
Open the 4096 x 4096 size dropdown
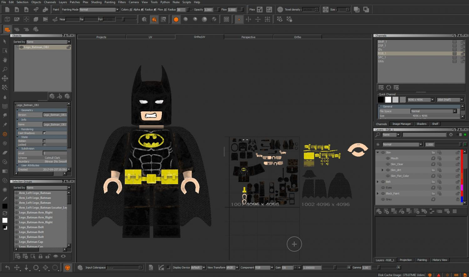click(421, 100)
